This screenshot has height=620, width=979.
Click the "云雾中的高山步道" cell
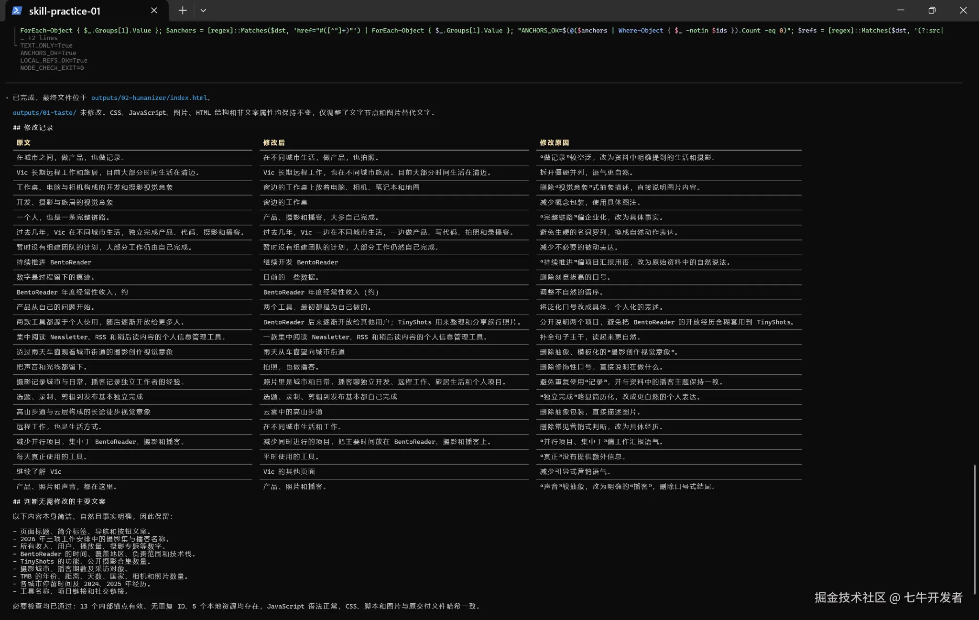pos(293,412)
